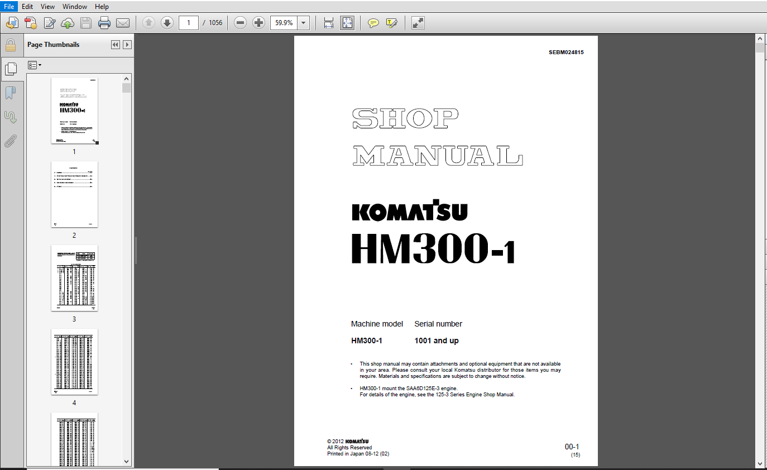
Task: Click the thumbnails panel scrollbar thumb
Action: point(127,88)
